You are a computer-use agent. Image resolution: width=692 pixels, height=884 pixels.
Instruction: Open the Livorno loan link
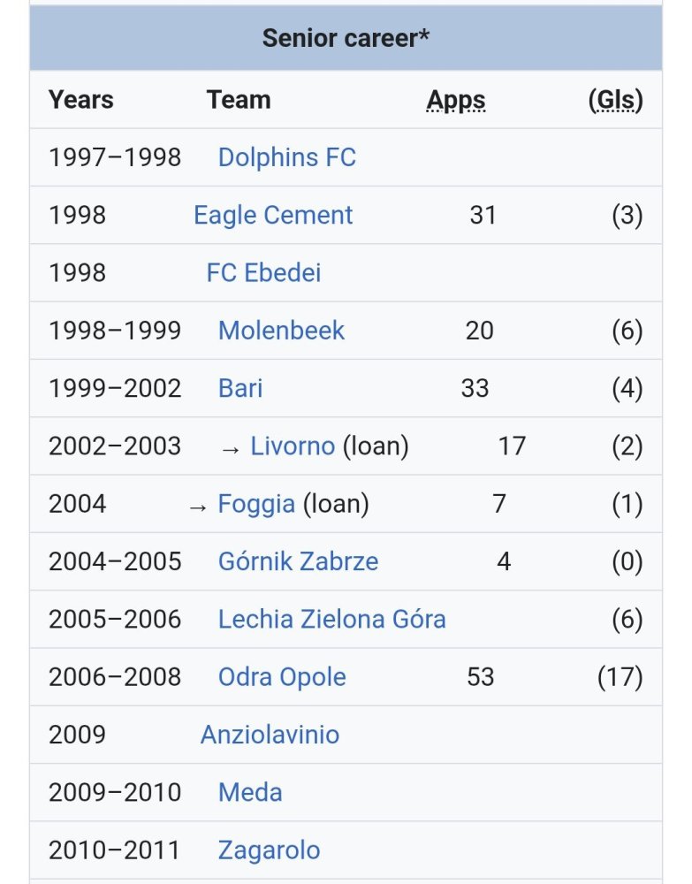[x=293, y=446]
